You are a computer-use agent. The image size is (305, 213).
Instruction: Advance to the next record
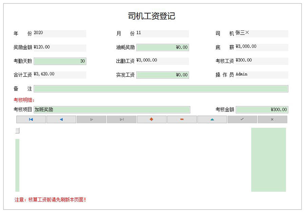coord(91,119)
